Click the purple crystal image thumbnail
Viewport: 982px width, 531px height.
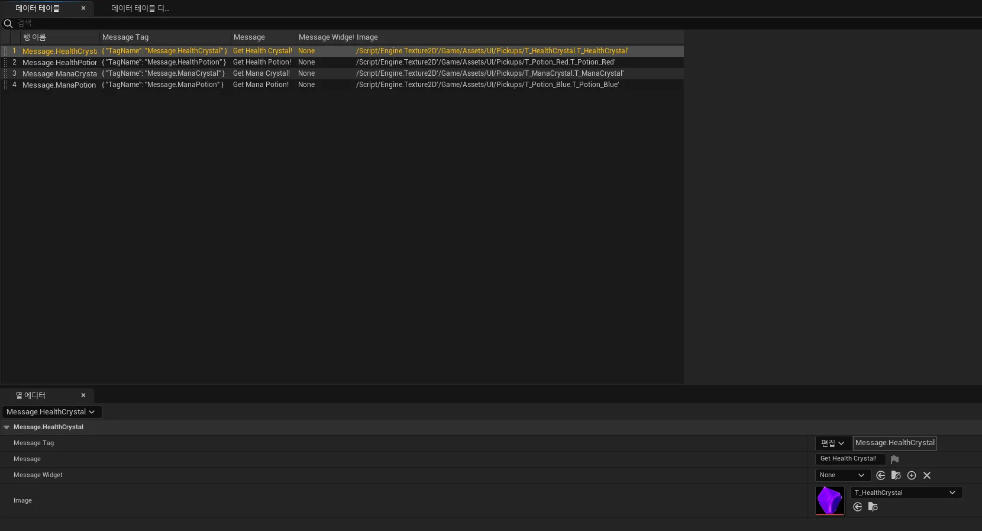point(830,501)
